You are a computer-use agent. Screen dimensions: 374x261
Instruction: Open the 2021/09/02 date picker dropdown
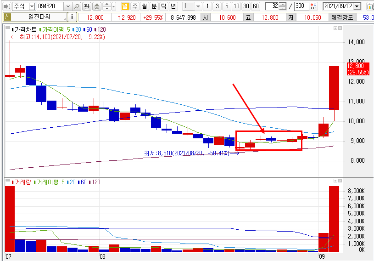coord(357,6)
